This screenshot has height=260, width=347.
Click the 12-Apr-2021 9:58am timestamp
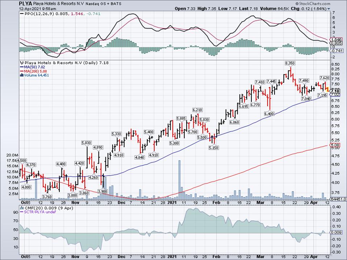pos(38,9)
